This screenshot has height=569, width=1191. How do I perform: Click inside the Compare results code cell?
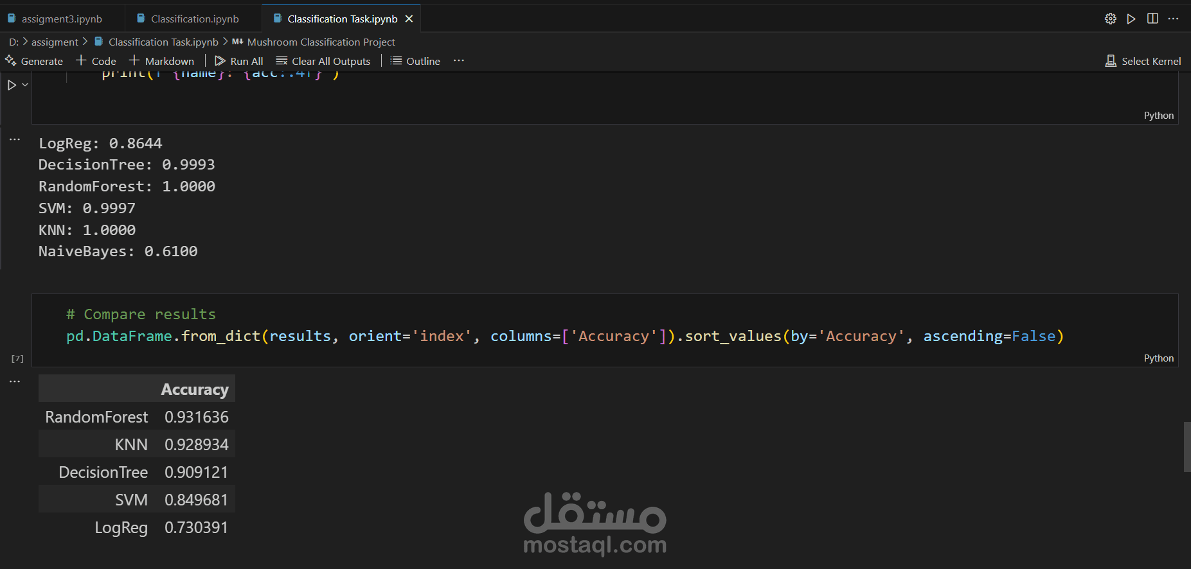pyautogui.click(x=604, y=330)
